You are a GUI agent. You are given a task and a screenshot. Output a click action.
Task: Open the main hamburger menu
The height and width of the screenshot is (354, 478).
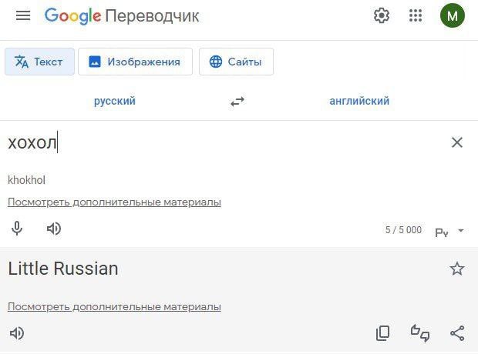point(23,15)
